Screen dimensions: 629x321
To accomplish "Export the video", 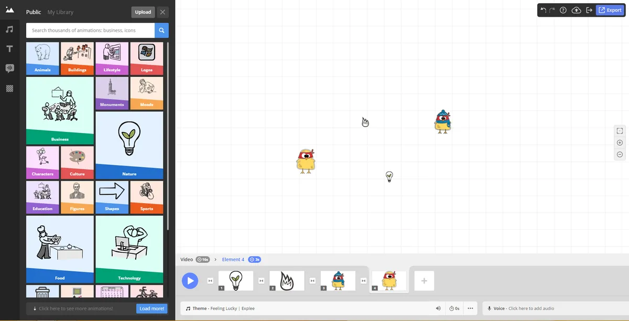I will pos(610,10).
